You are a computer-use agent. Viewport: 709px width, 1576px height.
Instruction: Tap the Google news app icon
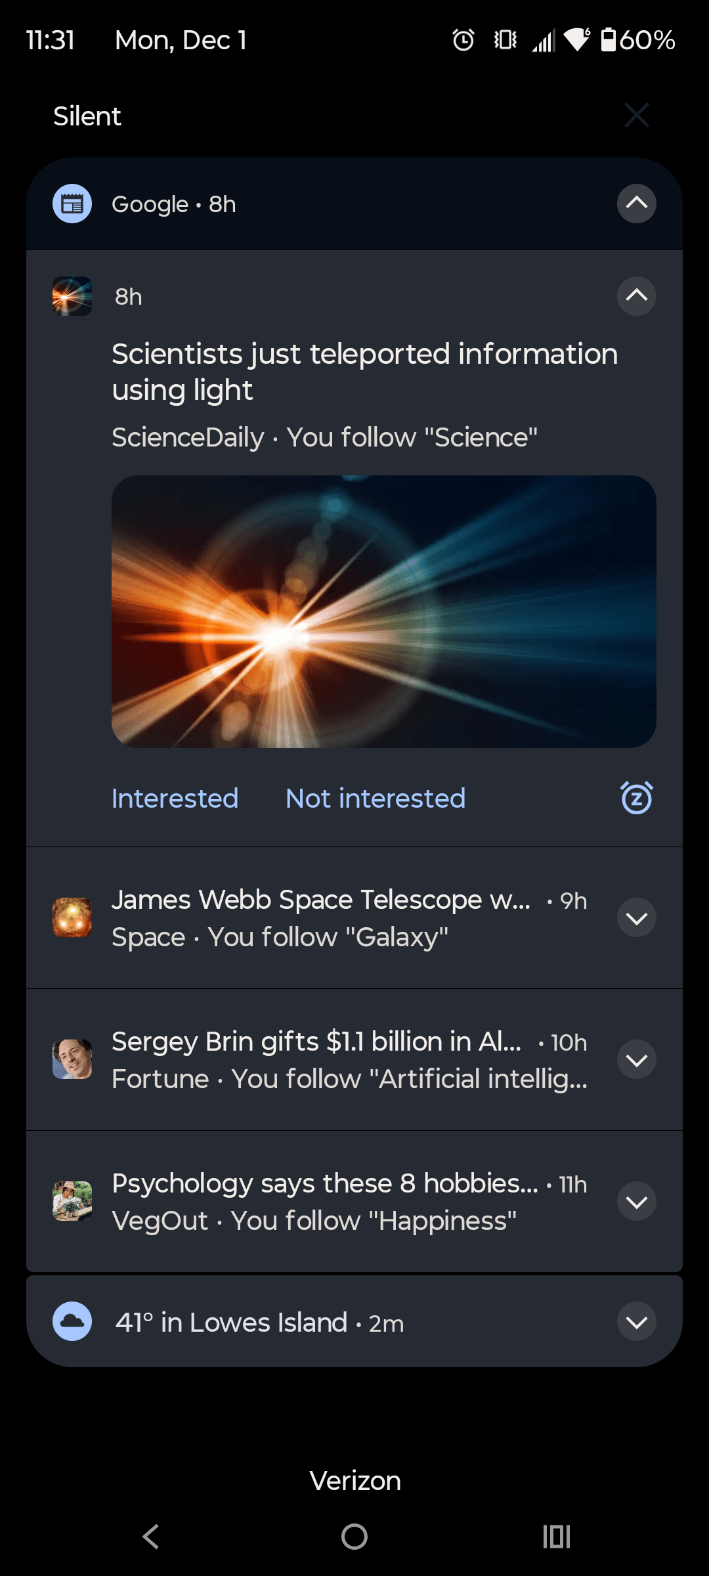tap(72, 204)
